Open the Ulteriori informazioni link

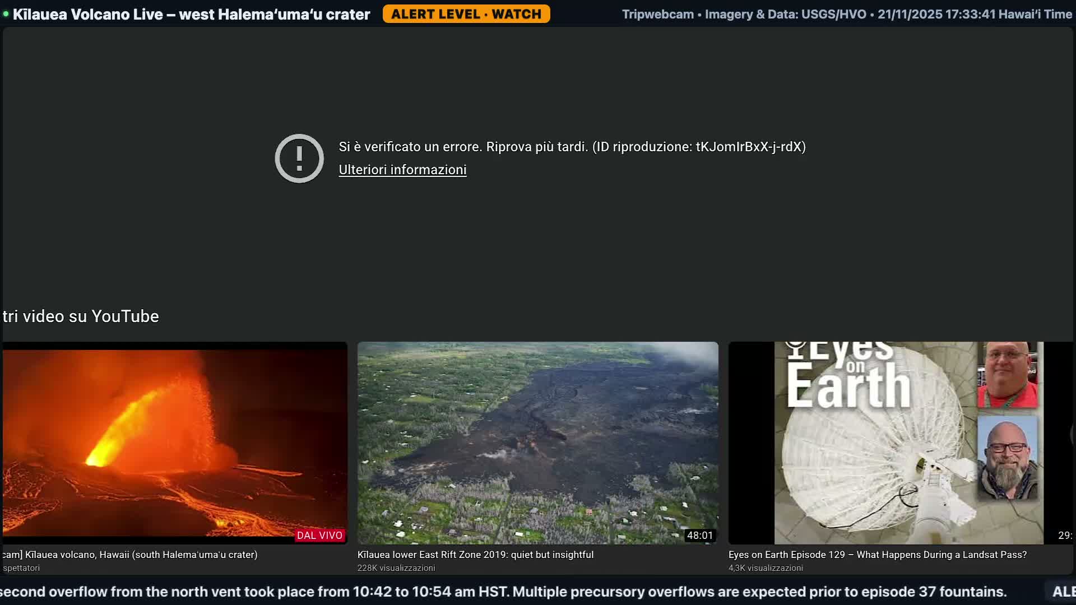(x=402, y=170)
